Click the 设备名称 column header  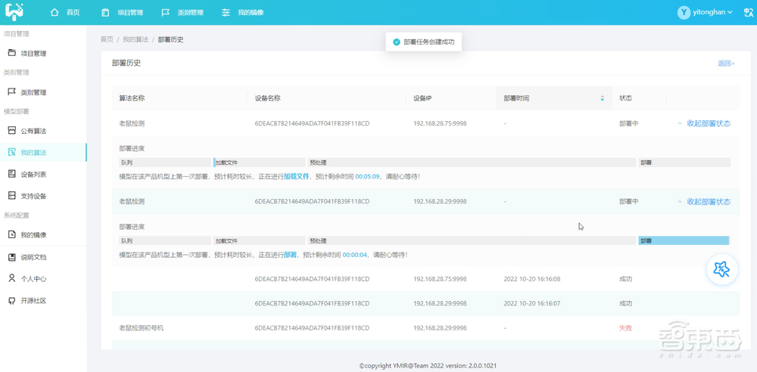point(267,98)
